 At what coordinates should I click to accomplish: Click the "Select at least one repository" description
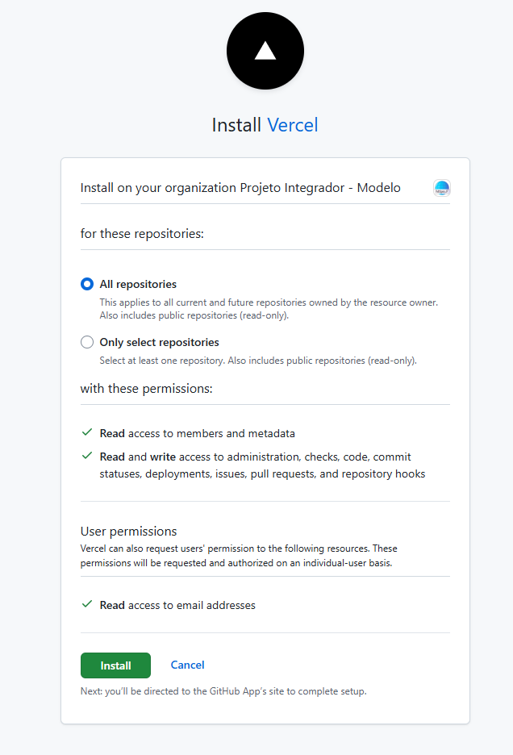click(257, 361)
